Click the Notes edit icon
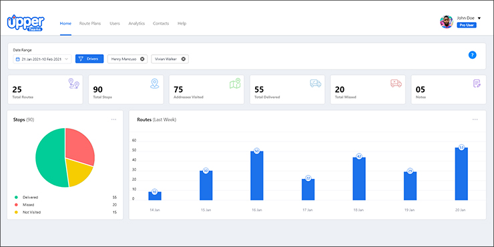The width and height of the screenshot is (494, 247). click(x=477, y=83)
